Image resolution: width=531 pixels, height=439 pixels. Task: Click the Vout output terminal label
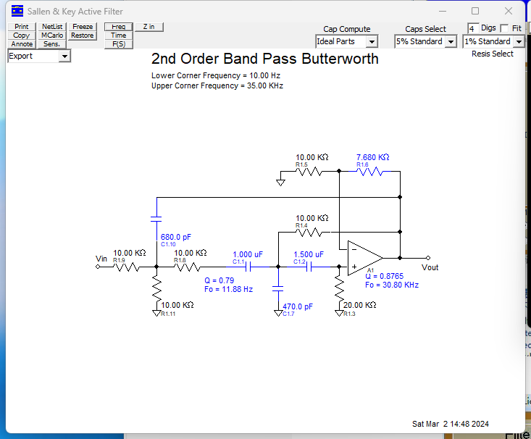pos(430,267)
